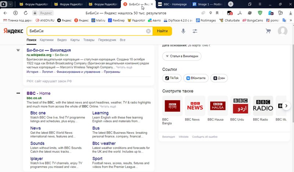The image size is (294, 172).
Task: Select the Товары search tab
Action: [89, 40]
